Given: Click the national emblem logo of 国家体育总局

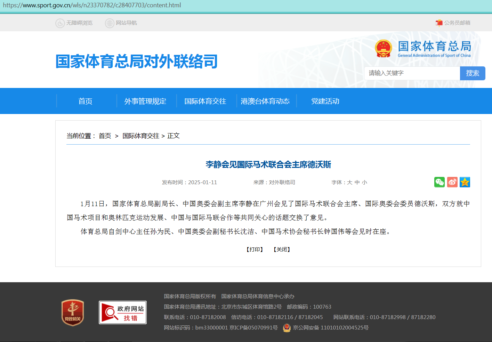Looking at the screenshot, I should [x=383, y=49].
